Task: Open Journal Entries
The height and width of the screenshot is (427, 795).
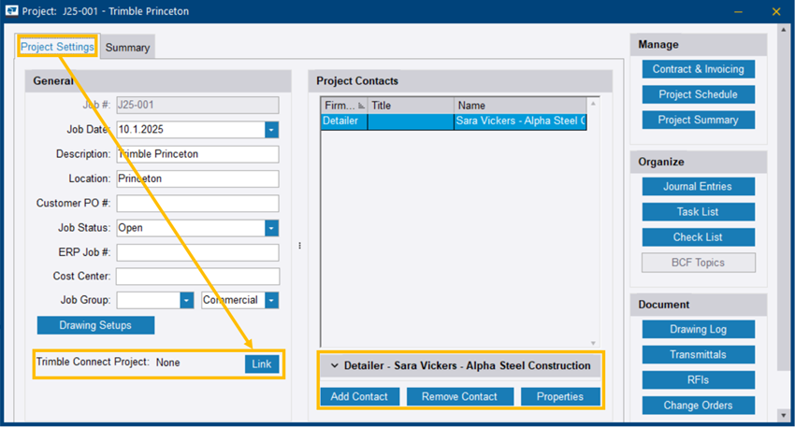Action: pos(698,186)
